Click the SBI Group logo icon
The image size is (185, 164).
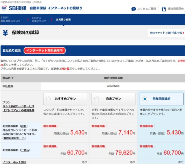point(4,8)
